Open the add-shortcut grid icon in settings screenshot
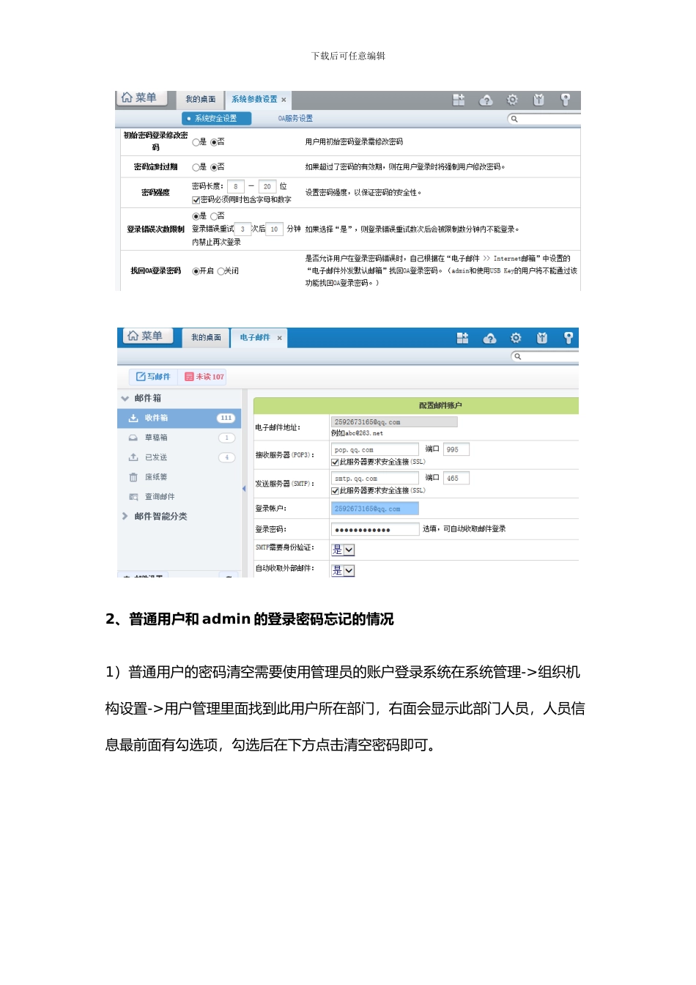Viewport: 696px width, 985px height. coord(459,100)
